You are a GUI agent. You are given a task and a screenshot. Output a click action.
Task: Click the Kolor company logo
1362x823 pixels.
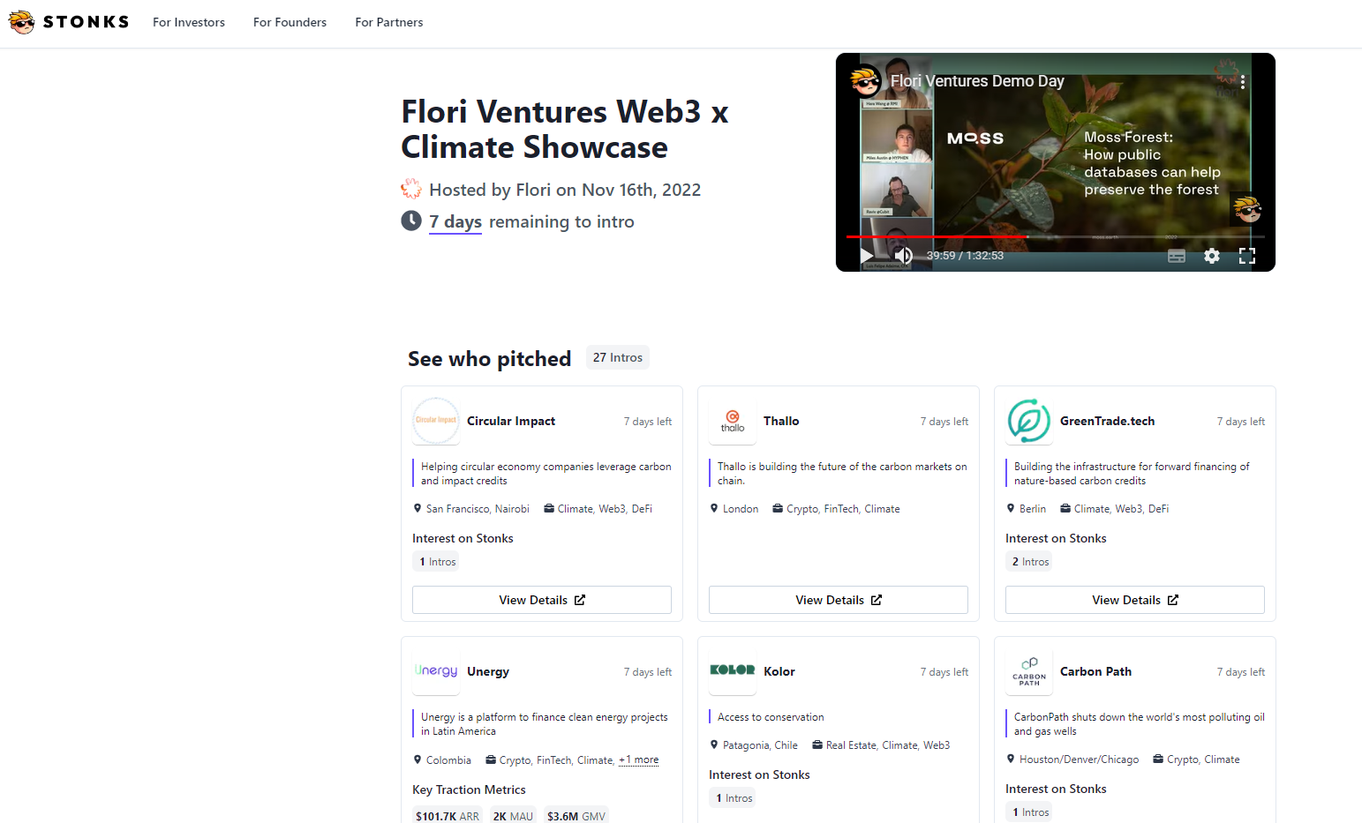coord(733,670)
